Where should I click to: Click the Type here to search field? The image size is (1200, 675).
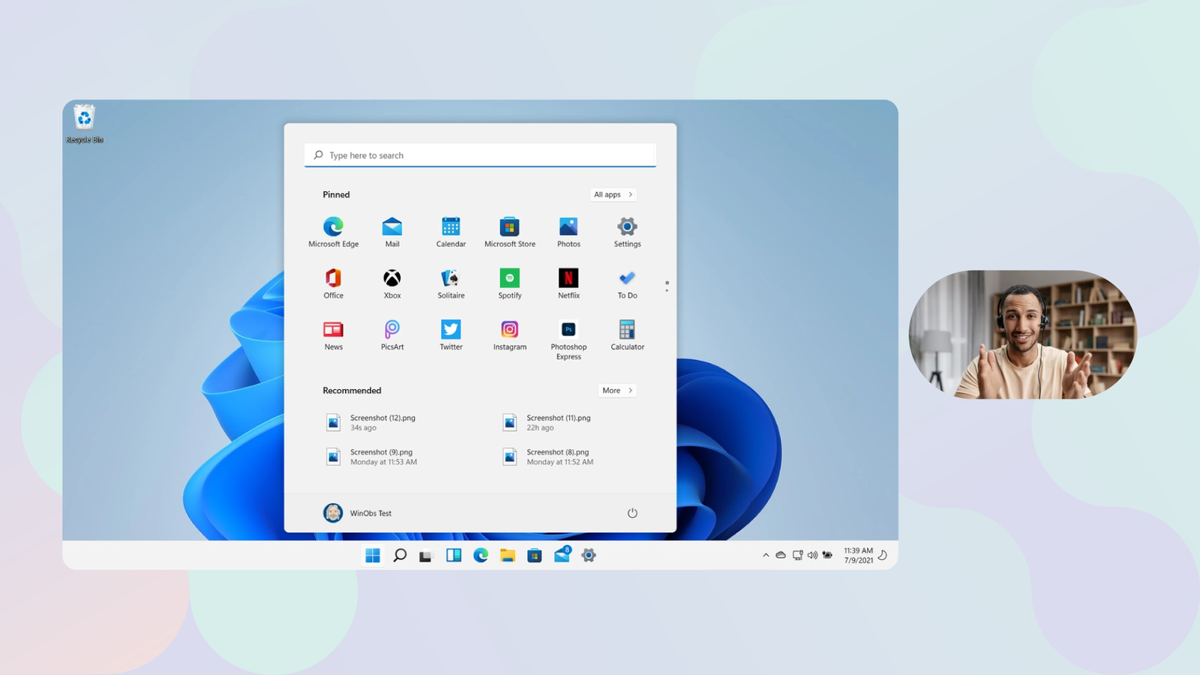480,155
